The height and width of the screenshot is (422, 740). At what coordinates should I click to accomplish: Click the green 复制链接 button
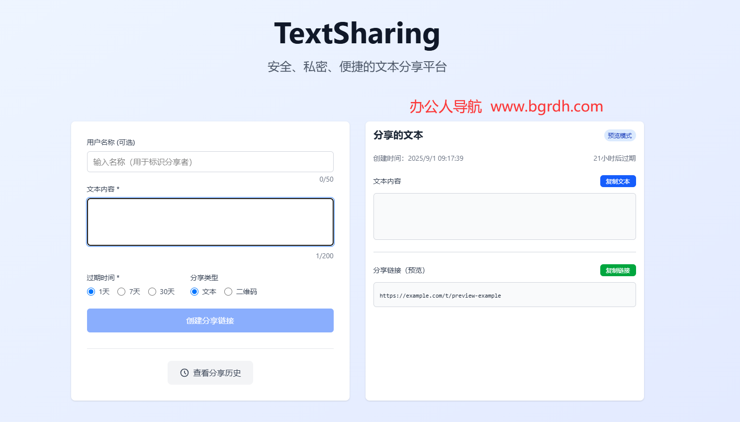(x=618, y=270)
